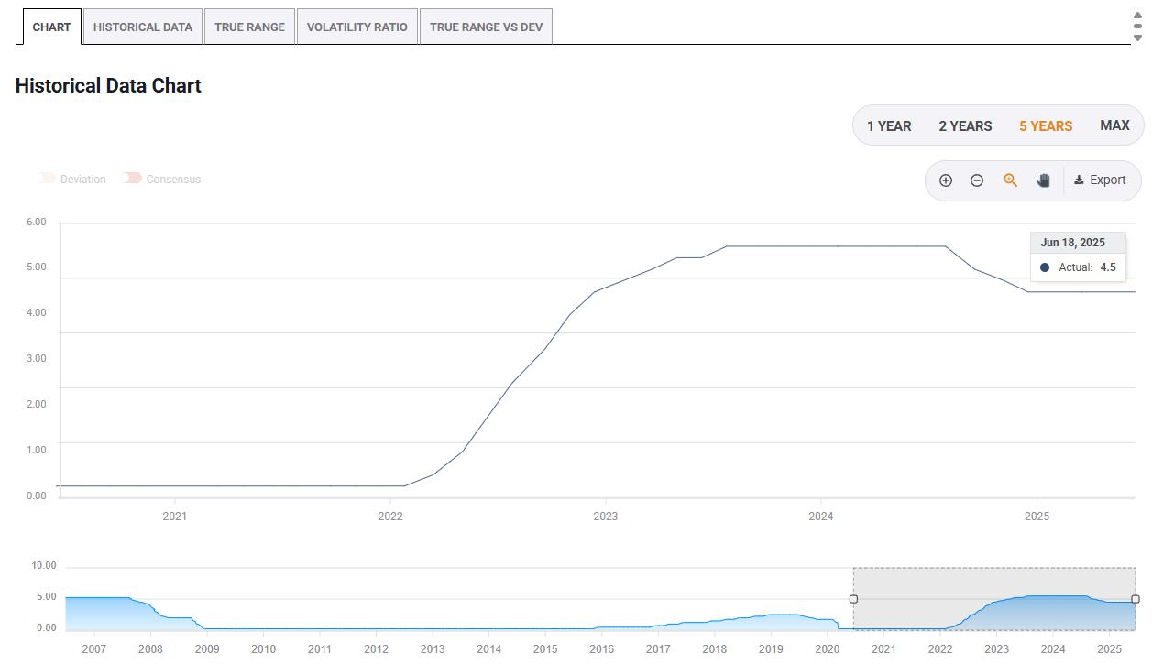Activate the hand panning tool
Screen dimensions: 1152x664
1043,180
